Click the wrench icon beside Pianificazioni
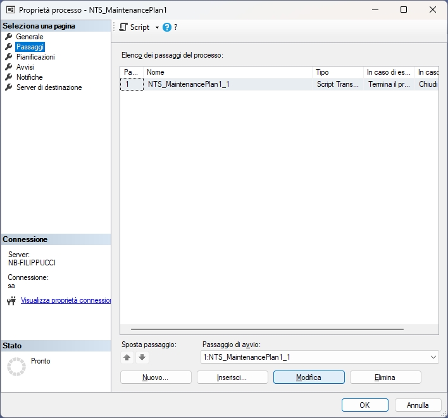 [x=9, y=56]
